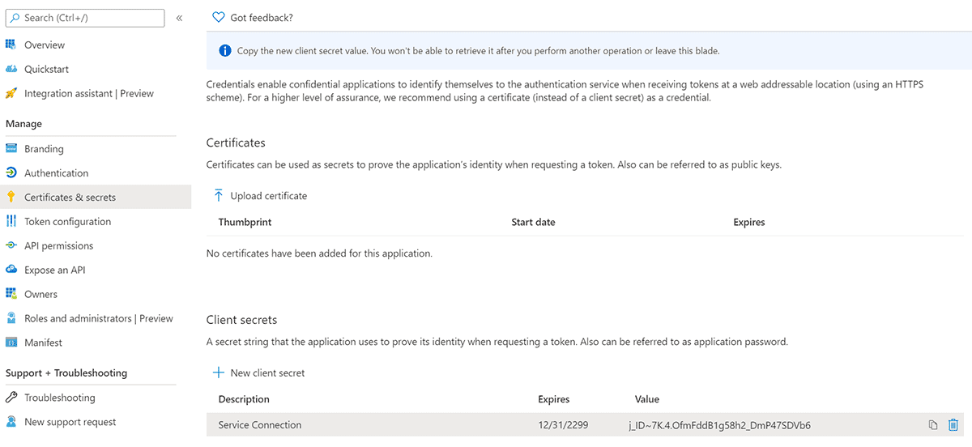Go to Branding settings
The width and height of the screenshot is (972, 447).
[44, 149]
